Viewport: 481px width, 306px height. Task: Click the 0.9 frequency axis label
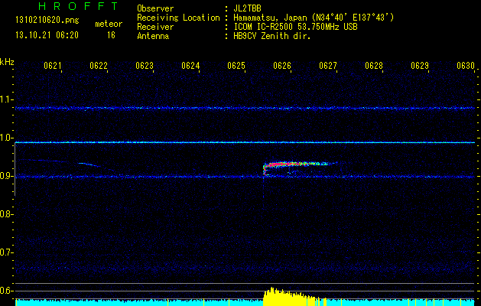coord(7,176)
